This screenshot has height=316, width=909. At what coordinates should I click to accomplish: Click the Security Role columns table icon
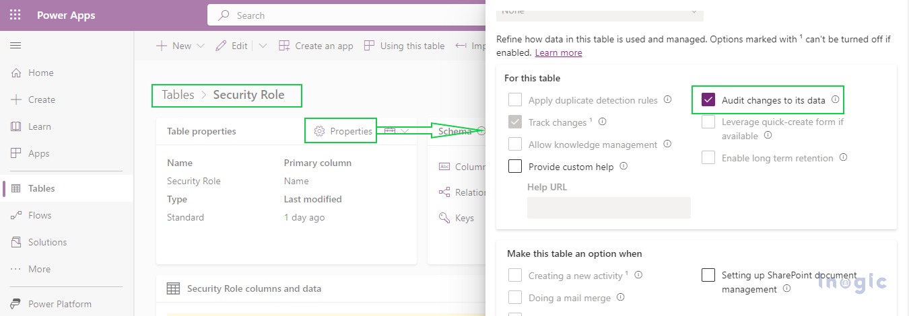[173, 288]
